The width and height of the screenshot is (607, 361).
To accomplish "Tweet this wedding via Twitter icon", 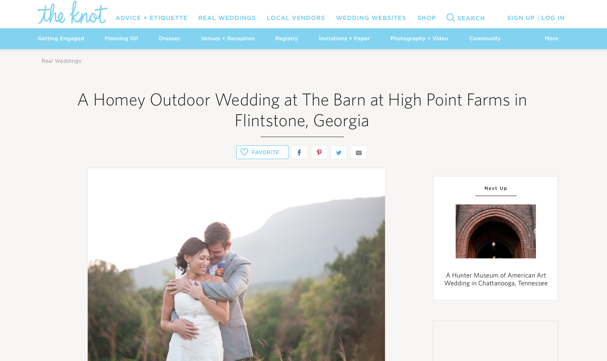I will tap(339, 152).
